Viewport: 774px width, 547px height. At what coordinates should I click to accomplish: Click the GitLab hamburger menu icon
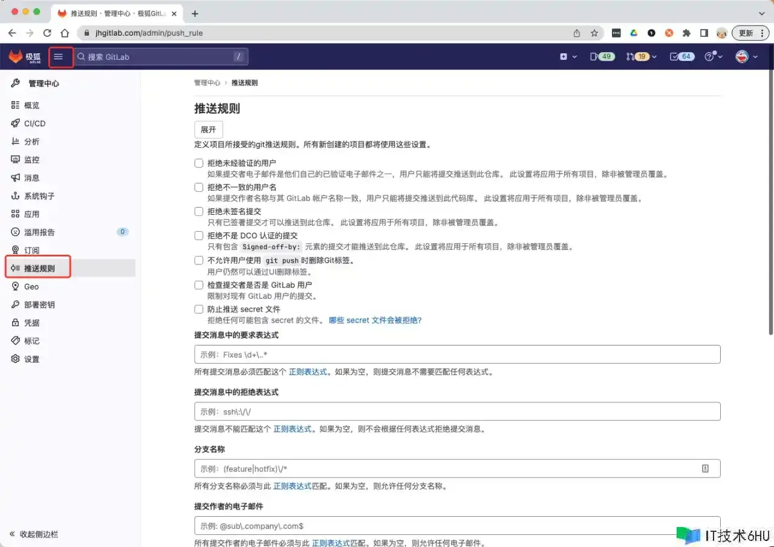[59, 57]
